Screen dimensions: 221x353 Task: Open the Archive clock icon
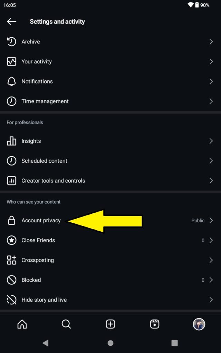pos(11,42)
